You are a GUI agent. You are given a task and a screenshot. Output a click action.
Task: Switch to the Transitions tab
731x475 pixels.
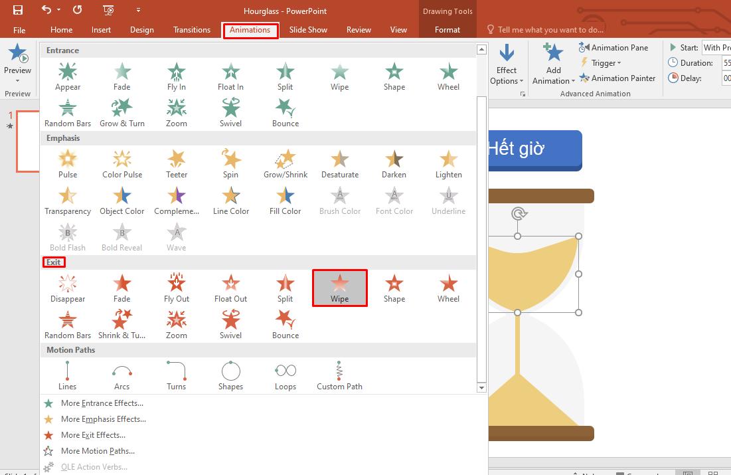[192, 30]
